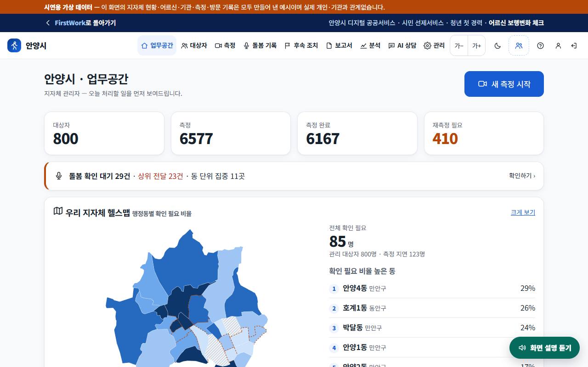The image size is (588, 367).
Task: Open the 측정 완료 6167 stat card
Action: (x=357, y=133)
